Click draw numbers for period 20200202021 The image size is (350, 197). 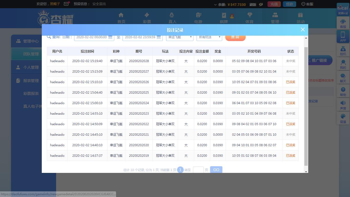point(254,135)
